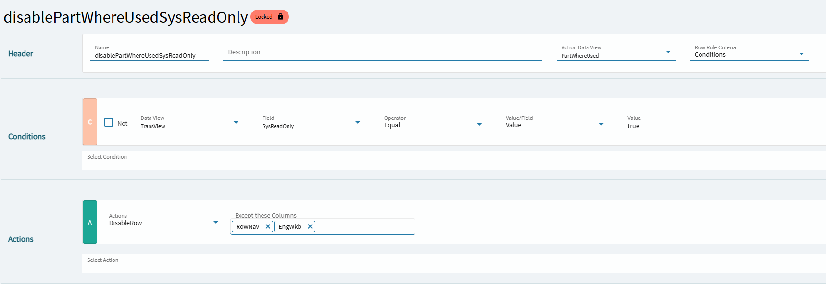Screen dimensions: 826x284
Task: Click inside Except these Columns box
Action: pos(365,226)
